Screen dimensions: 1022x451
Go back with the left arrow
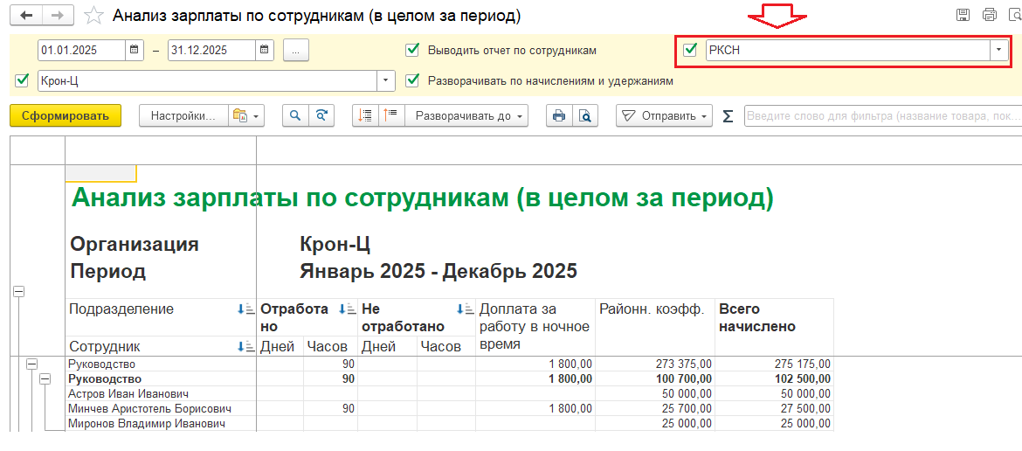(27, 16)
